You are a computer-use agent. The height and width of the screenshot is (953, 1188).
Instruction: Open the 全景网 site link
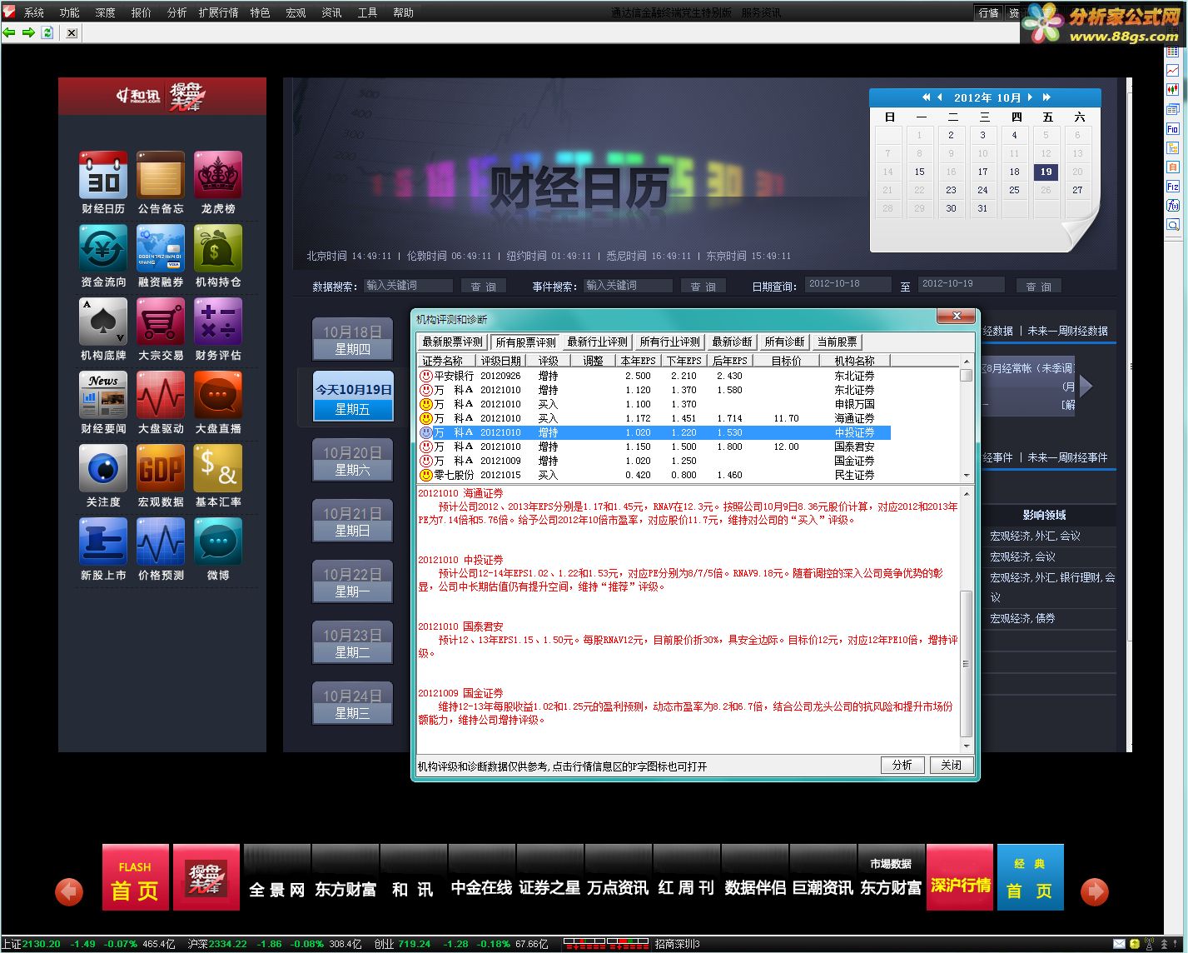tap(276, 877)
